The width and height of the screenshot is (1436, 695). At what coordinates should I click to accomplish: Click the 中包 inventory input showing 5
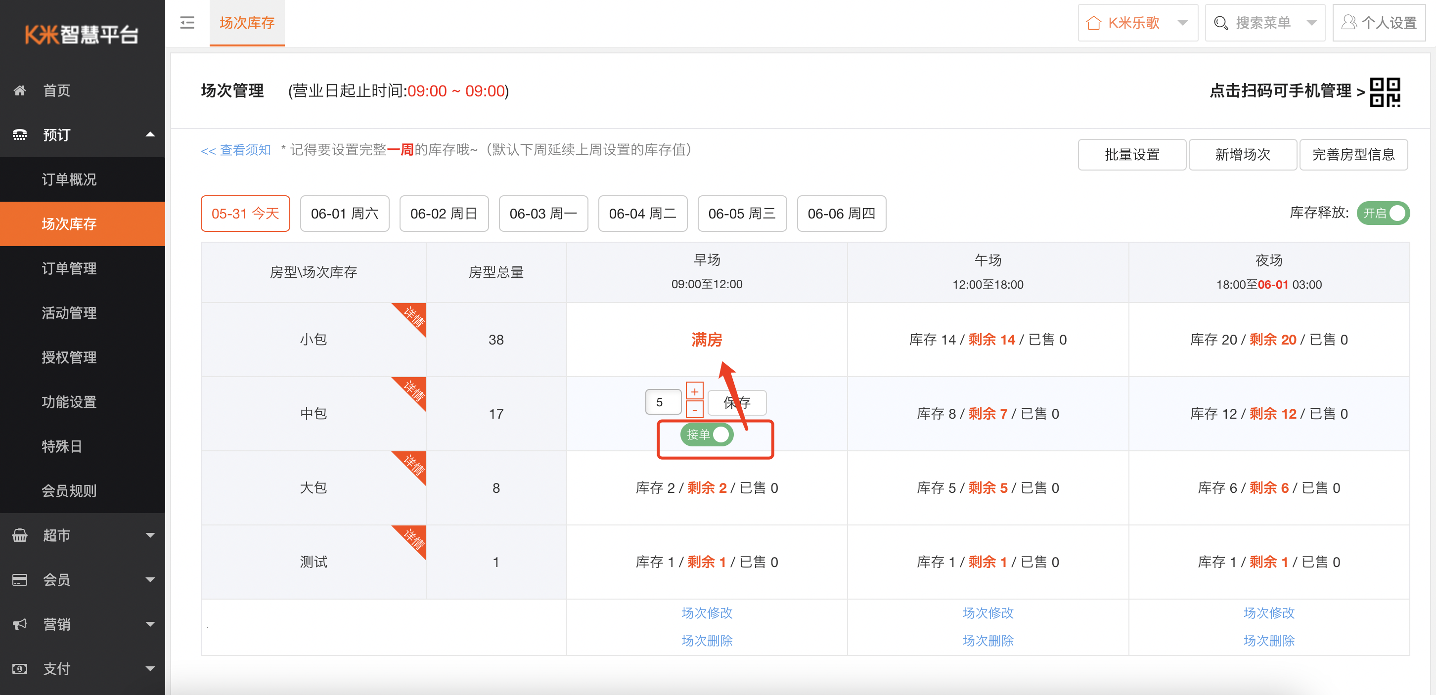(664, 402)
